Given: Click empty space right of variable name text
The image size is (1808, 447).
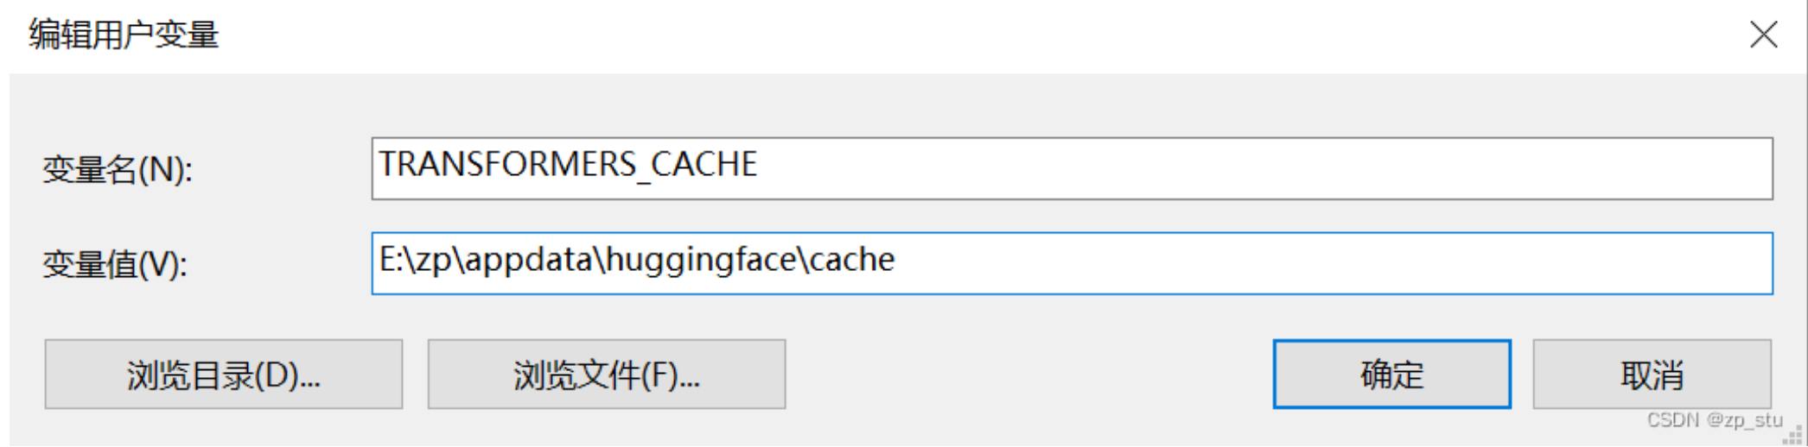Looking at the screenshot, I should click(1253, 168).
